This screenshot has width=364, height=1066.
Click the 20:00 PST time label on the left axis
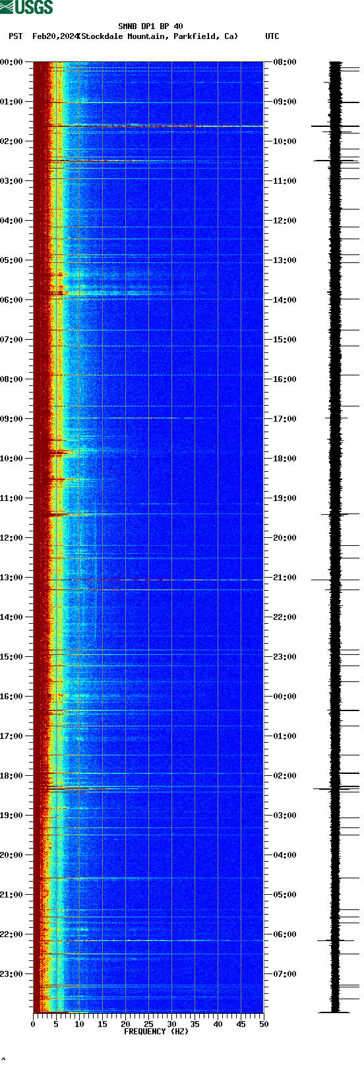12,855
